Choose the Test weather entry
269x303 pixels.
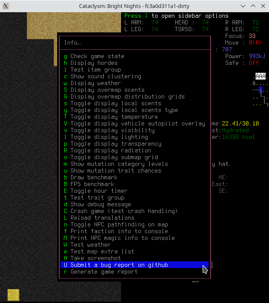134,245
